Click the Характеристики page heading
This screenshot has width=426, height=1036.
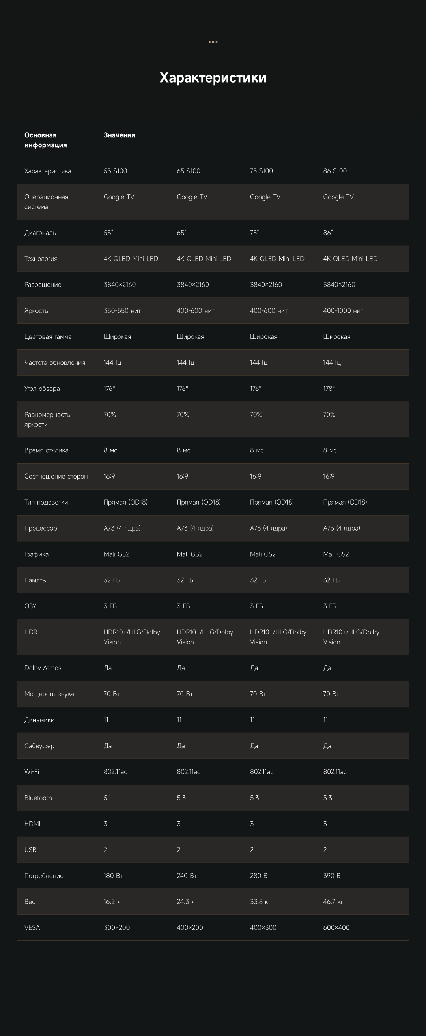coord(213,78)
